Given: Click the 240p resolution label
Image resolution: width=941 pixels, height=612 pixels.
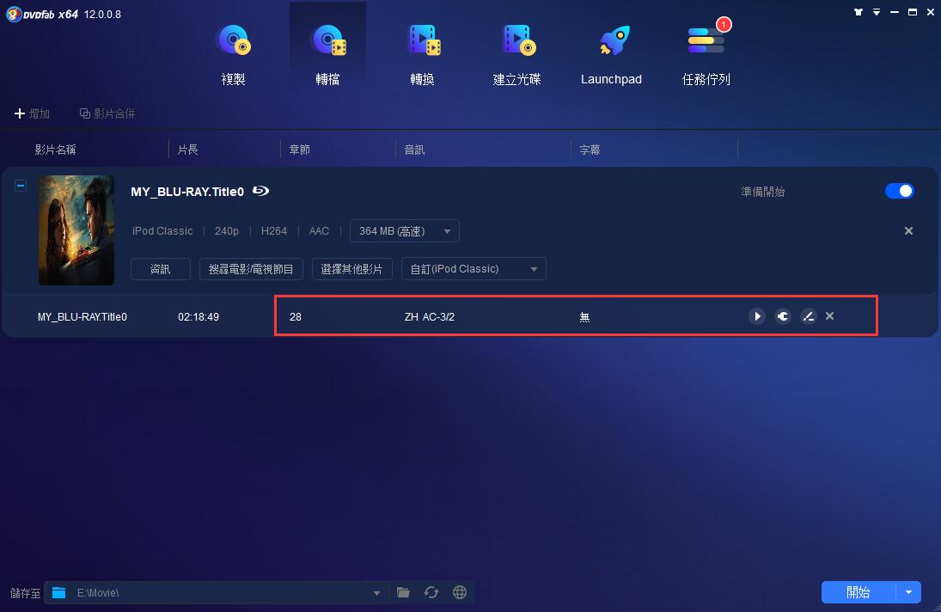Looking at the screenshot, I should click(227, 231).
